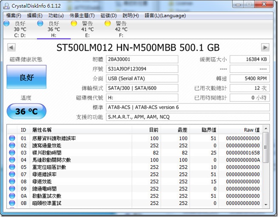Viewport: 278px width, 217px height.
Task: Click the power on hours field 0 小時
Action: [250, 98]
